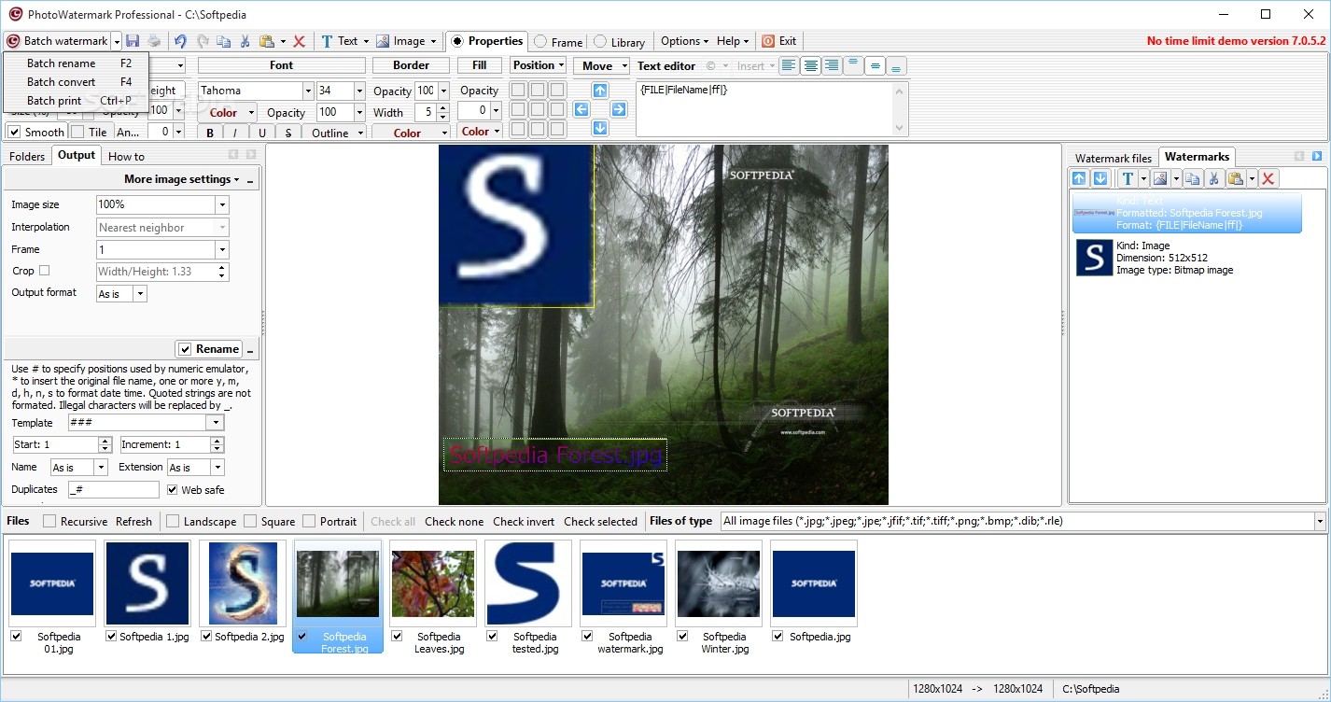The image size is (1331, 702).
Task: Select the Properties radio button
Action: [456, 41]
